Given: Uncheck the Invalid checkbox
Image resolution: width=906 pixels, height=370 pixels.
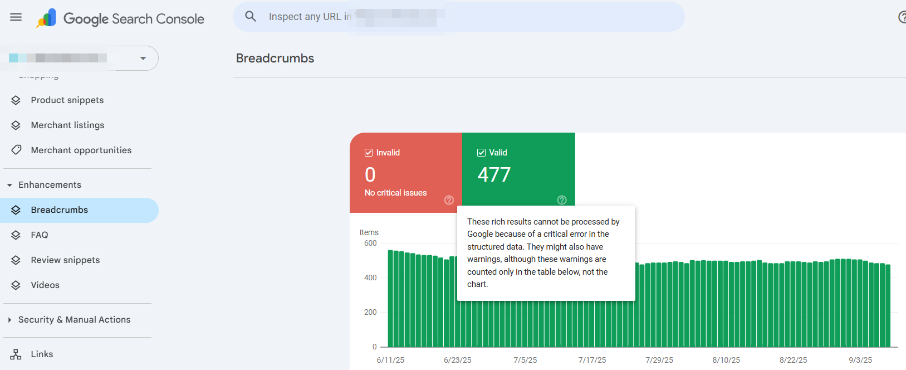Looking at the screenshot, I should click(x=369, y=153).
